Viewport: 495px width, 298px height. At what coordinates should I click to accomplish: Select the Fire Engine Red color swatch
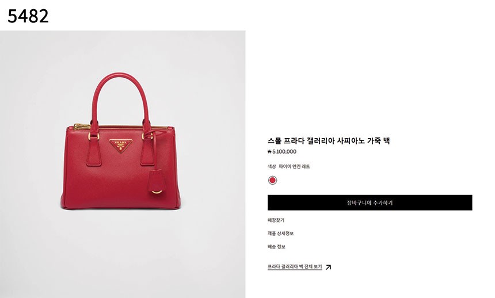(x=272, y=180)
